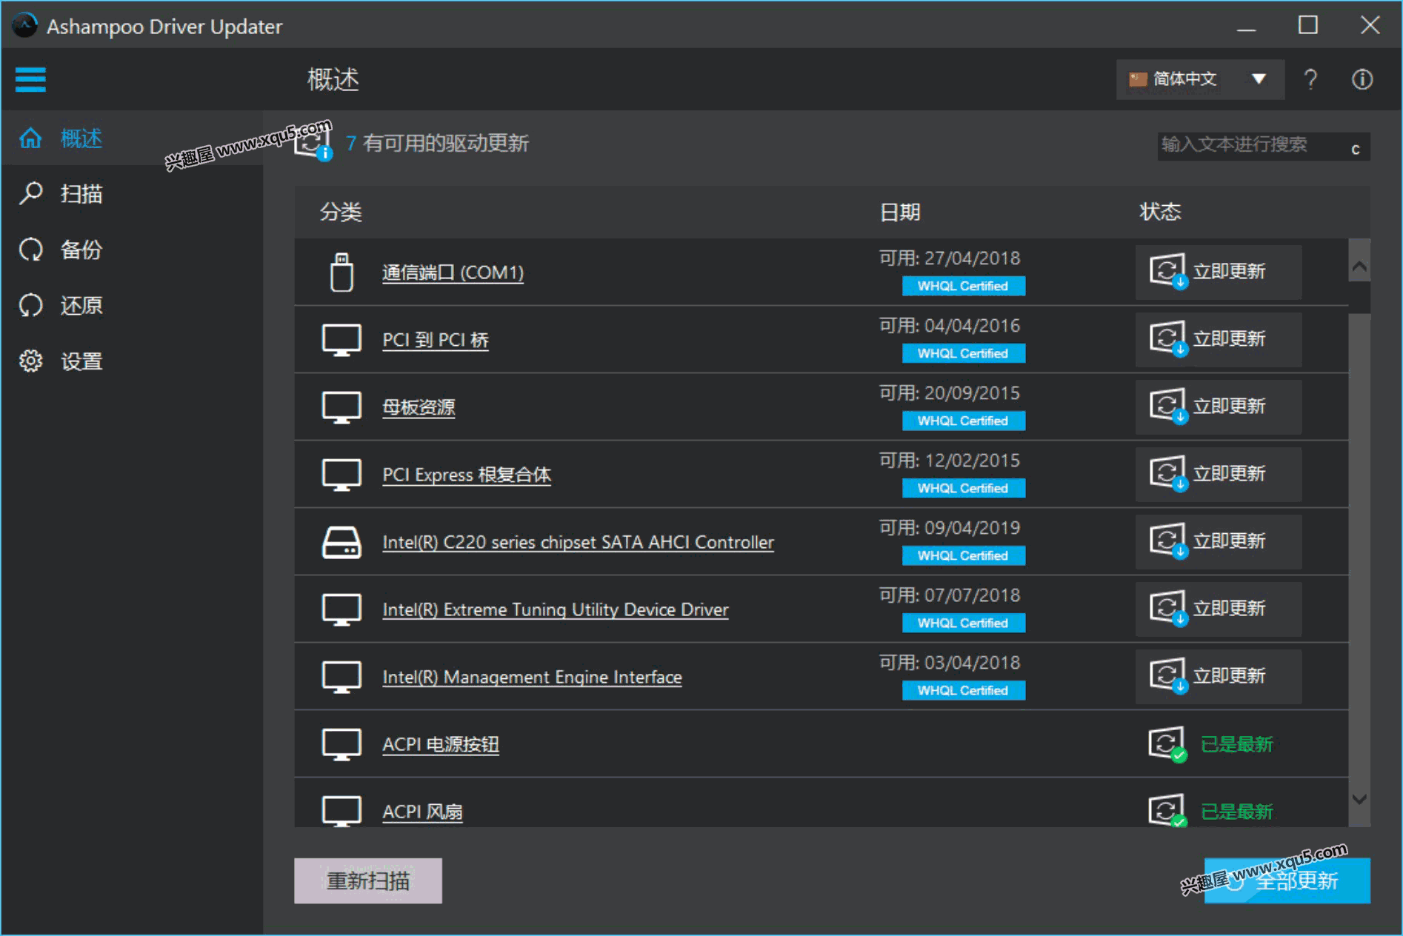Open the ACPI 电源按钮 driver link
The height and width of the screenshot is (936, 1403).
441,744
